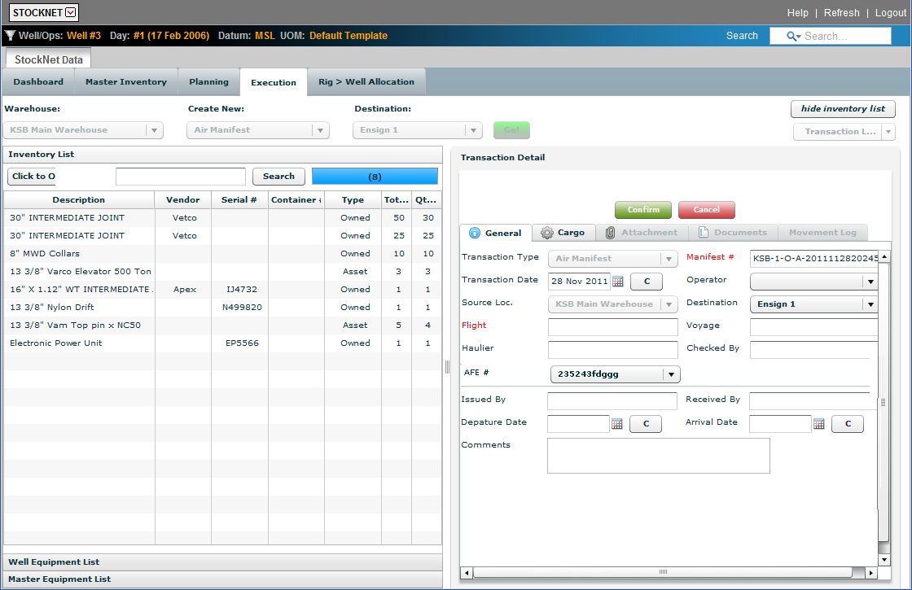The image size is (912, 590).
Task: Select the Electronic Power Unit row
Action: pos(223,343)
